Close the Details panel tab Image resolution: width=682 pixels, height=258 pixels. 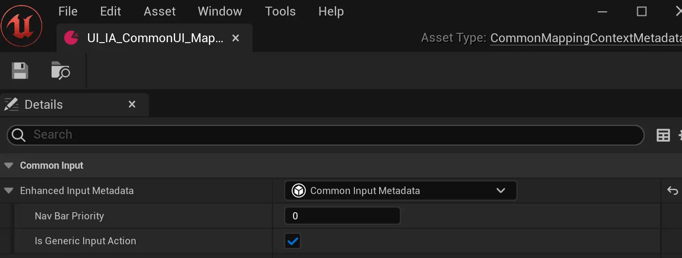pos(132,104)
